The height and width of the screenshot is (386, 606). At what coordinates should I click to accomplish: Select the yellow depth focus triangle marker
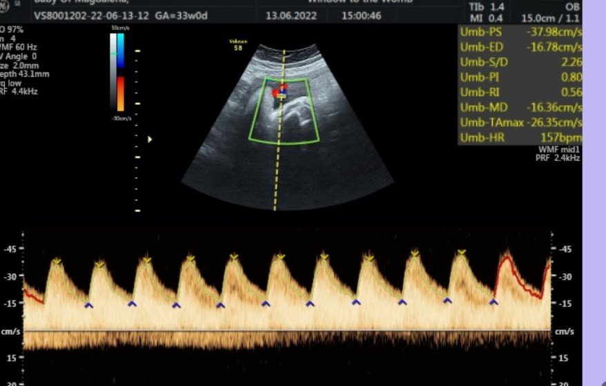tap(150, 139)
